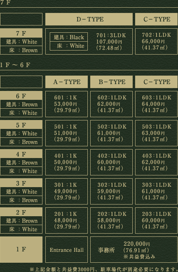Click room 502 1LDK 61,000円 listing
The image size is (178, 272).
point(112,133)
